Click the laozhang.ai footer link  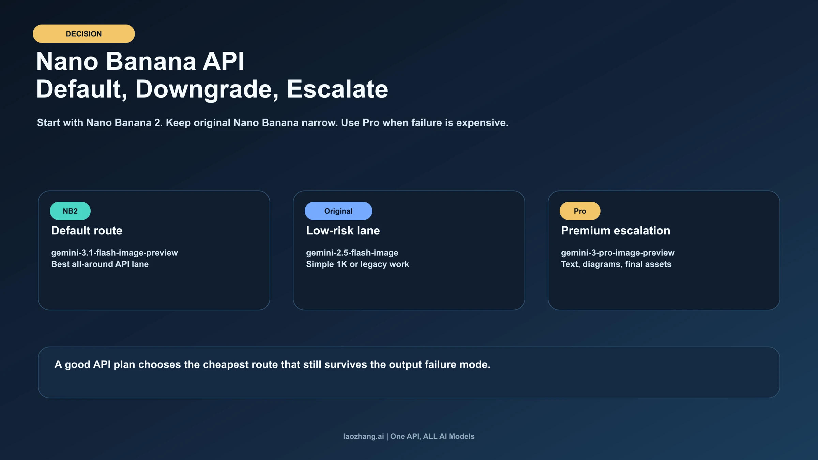pyautogui.click(x=363, y=436)
